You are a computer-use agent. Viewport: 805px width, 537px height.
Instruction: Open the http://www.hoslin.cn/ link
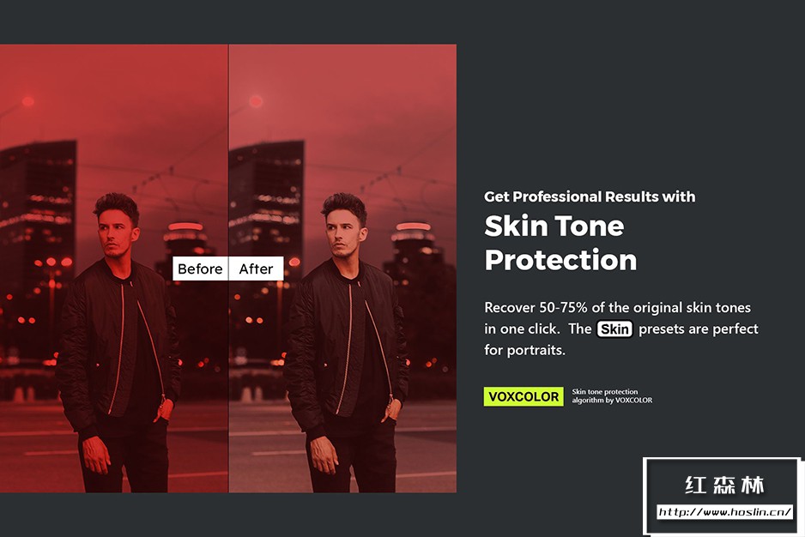pos(724,512)
